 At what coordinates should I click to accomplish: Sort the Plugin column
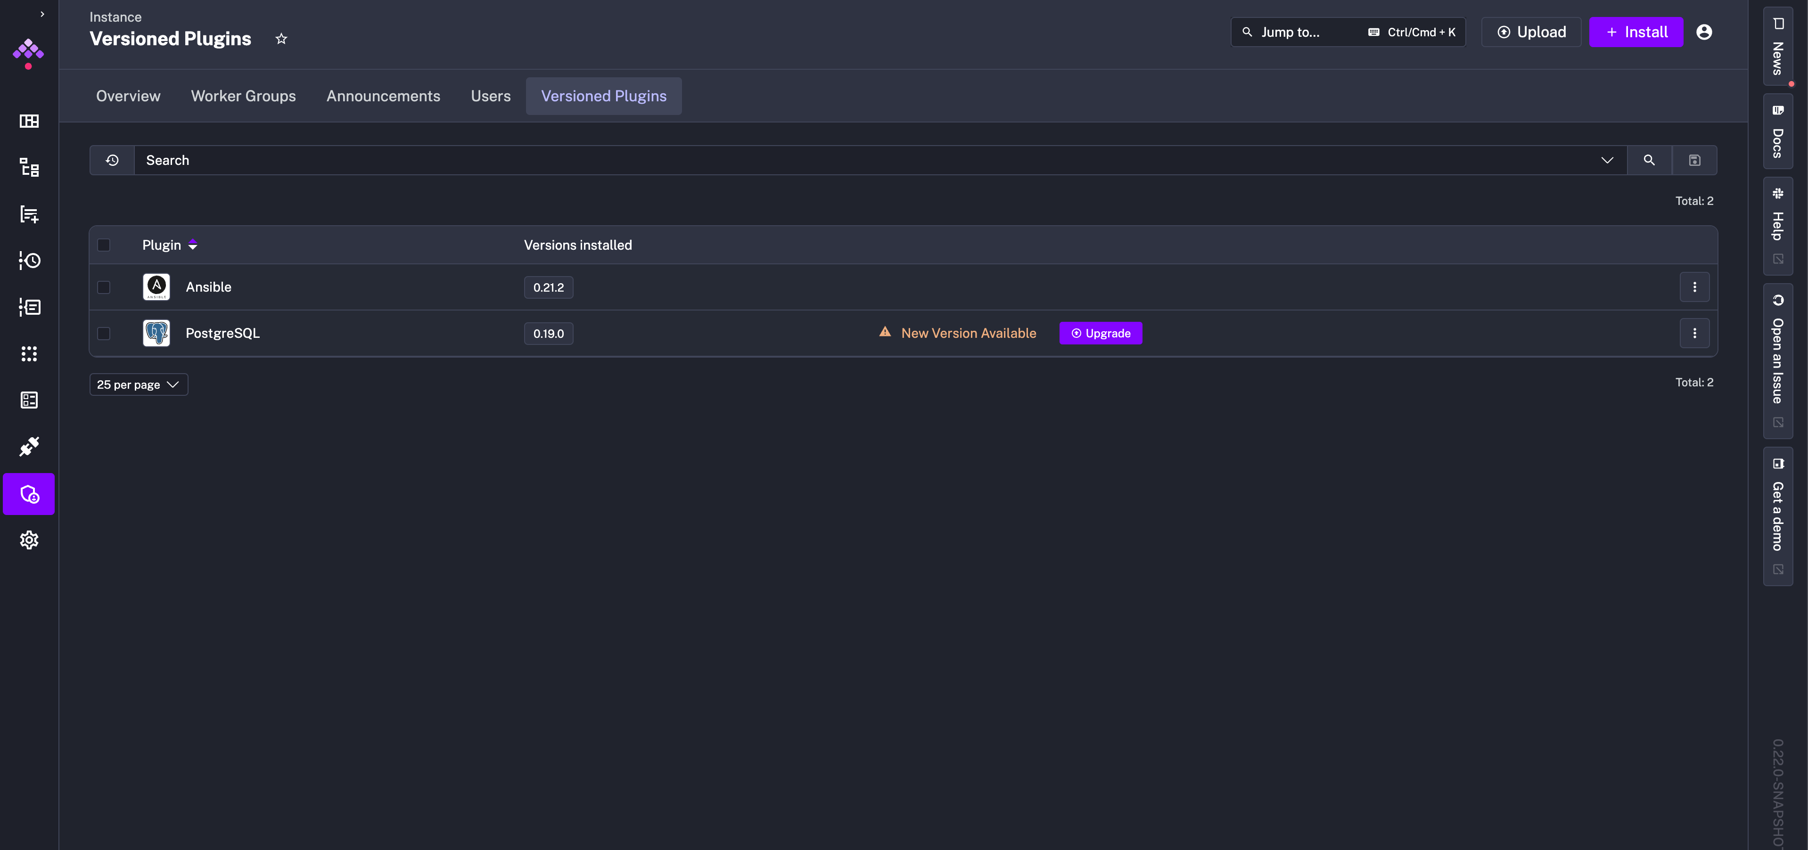(x=193, y=245)
